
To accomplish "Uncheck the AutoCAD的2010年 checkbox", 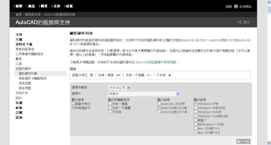I will pyautogui.click(x=159, y=108).
